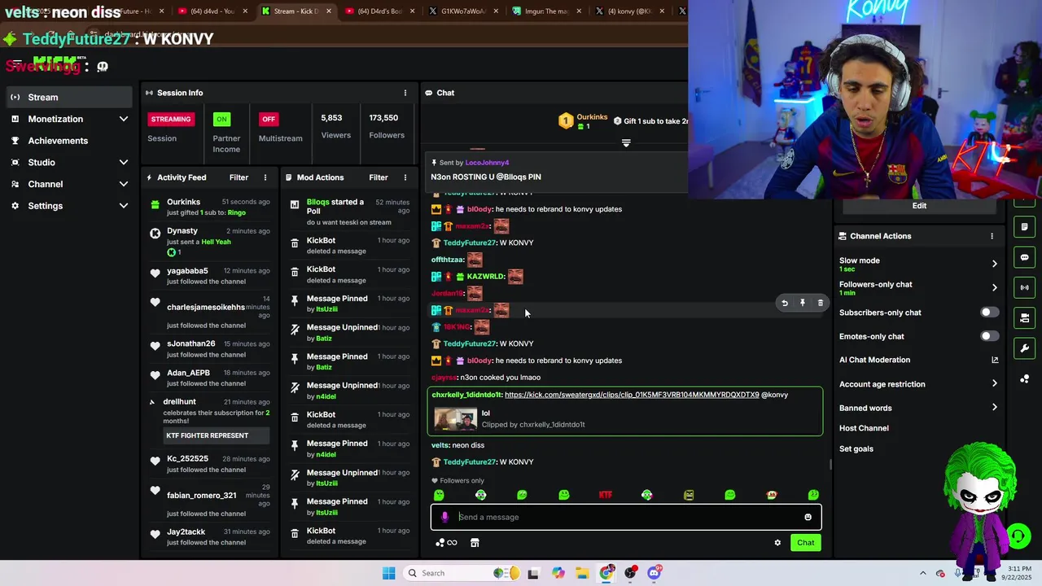Click the chat panel scrollbar
The image size is (1042, 586).
pos(830,465)
